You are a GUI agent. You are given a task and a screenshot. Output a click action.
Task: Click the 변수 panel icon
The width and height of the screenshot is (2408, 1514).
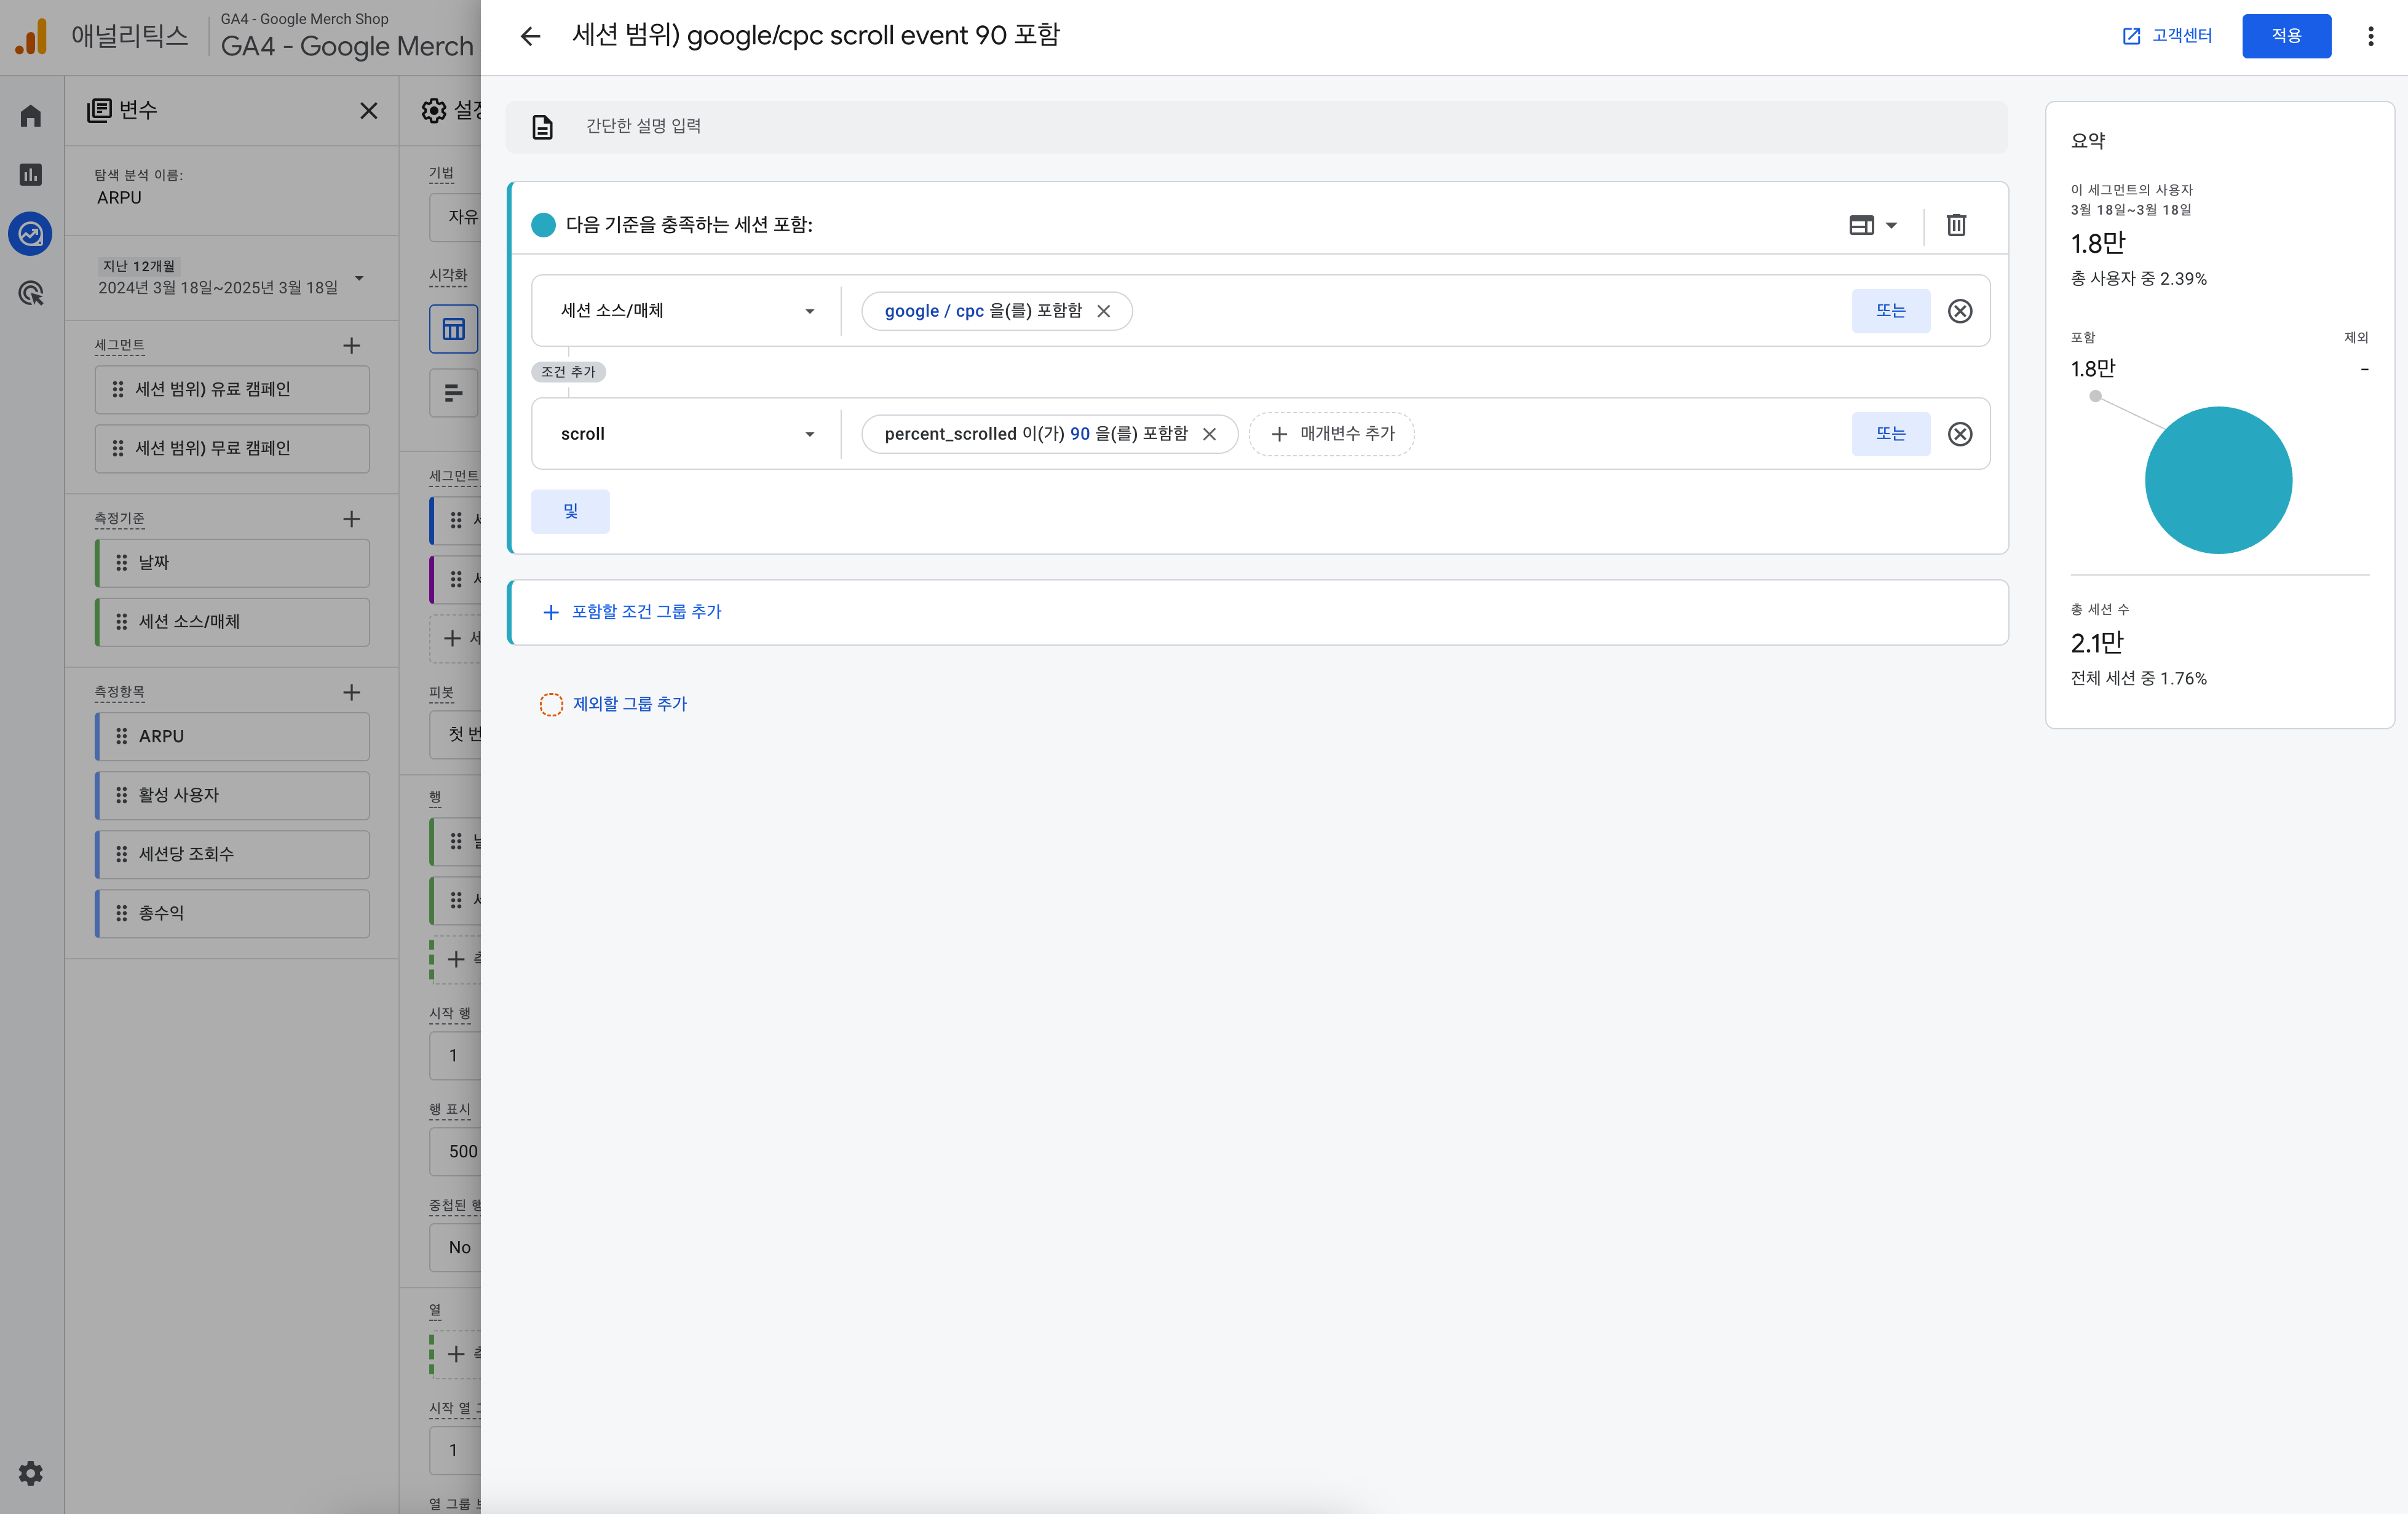[99, 110]
